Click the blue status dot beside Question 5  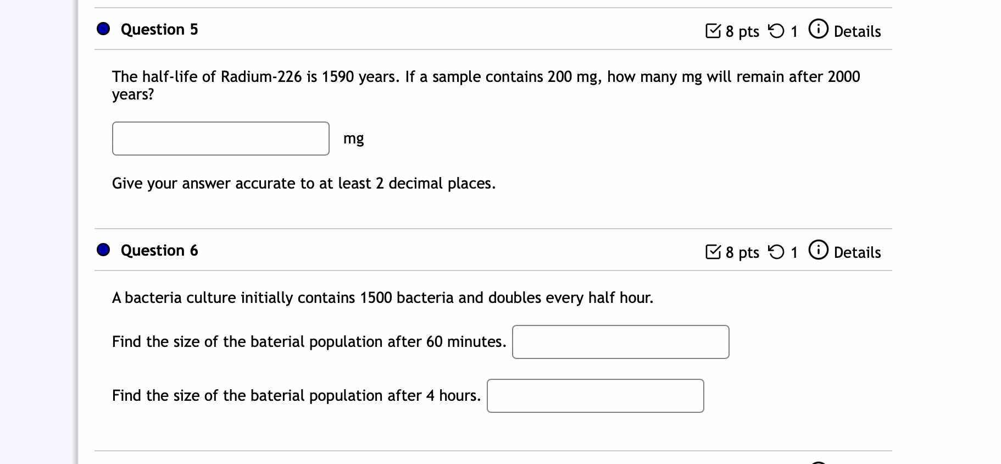pyautogui.click(x=103, y=29)
